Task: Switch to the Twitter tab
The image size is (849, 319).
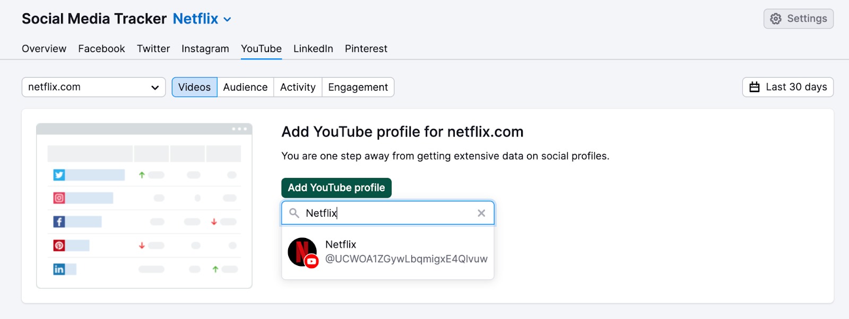Action: tap(153, 49)
